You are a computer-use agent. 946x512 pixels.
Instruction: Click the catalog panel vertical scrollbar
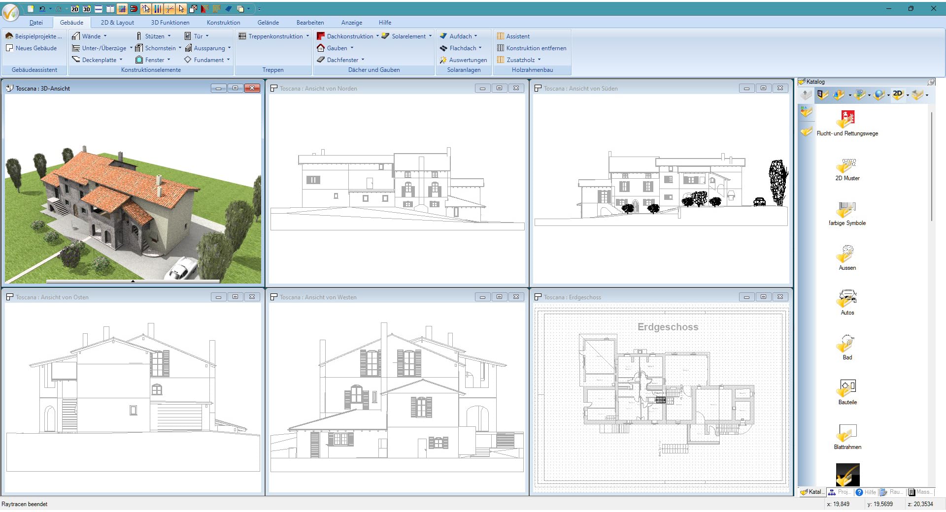pos(931,166)
